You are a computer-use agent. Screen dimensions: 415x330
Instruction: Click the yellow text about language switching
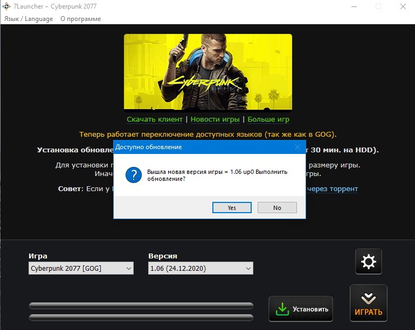click(208, 135)
